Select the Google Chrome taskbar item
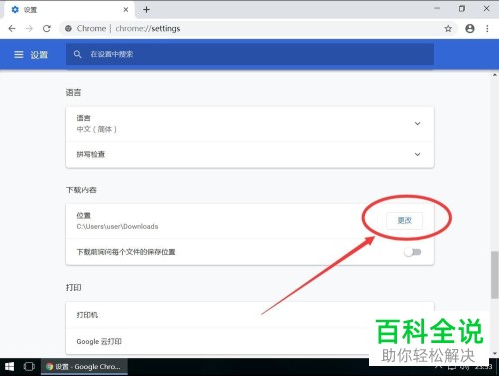The height and width of the screenshot is (376, 499). tap(84, 367)
